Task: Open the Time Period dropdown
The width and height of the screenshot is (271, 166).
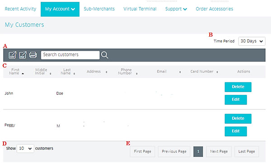Action: tap(252, 41)
